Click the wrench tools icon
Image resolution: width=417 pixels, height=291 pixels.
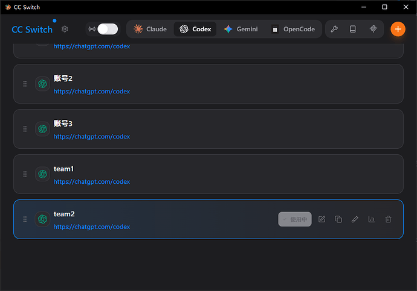pyautogui.click(x=334, y=29)
